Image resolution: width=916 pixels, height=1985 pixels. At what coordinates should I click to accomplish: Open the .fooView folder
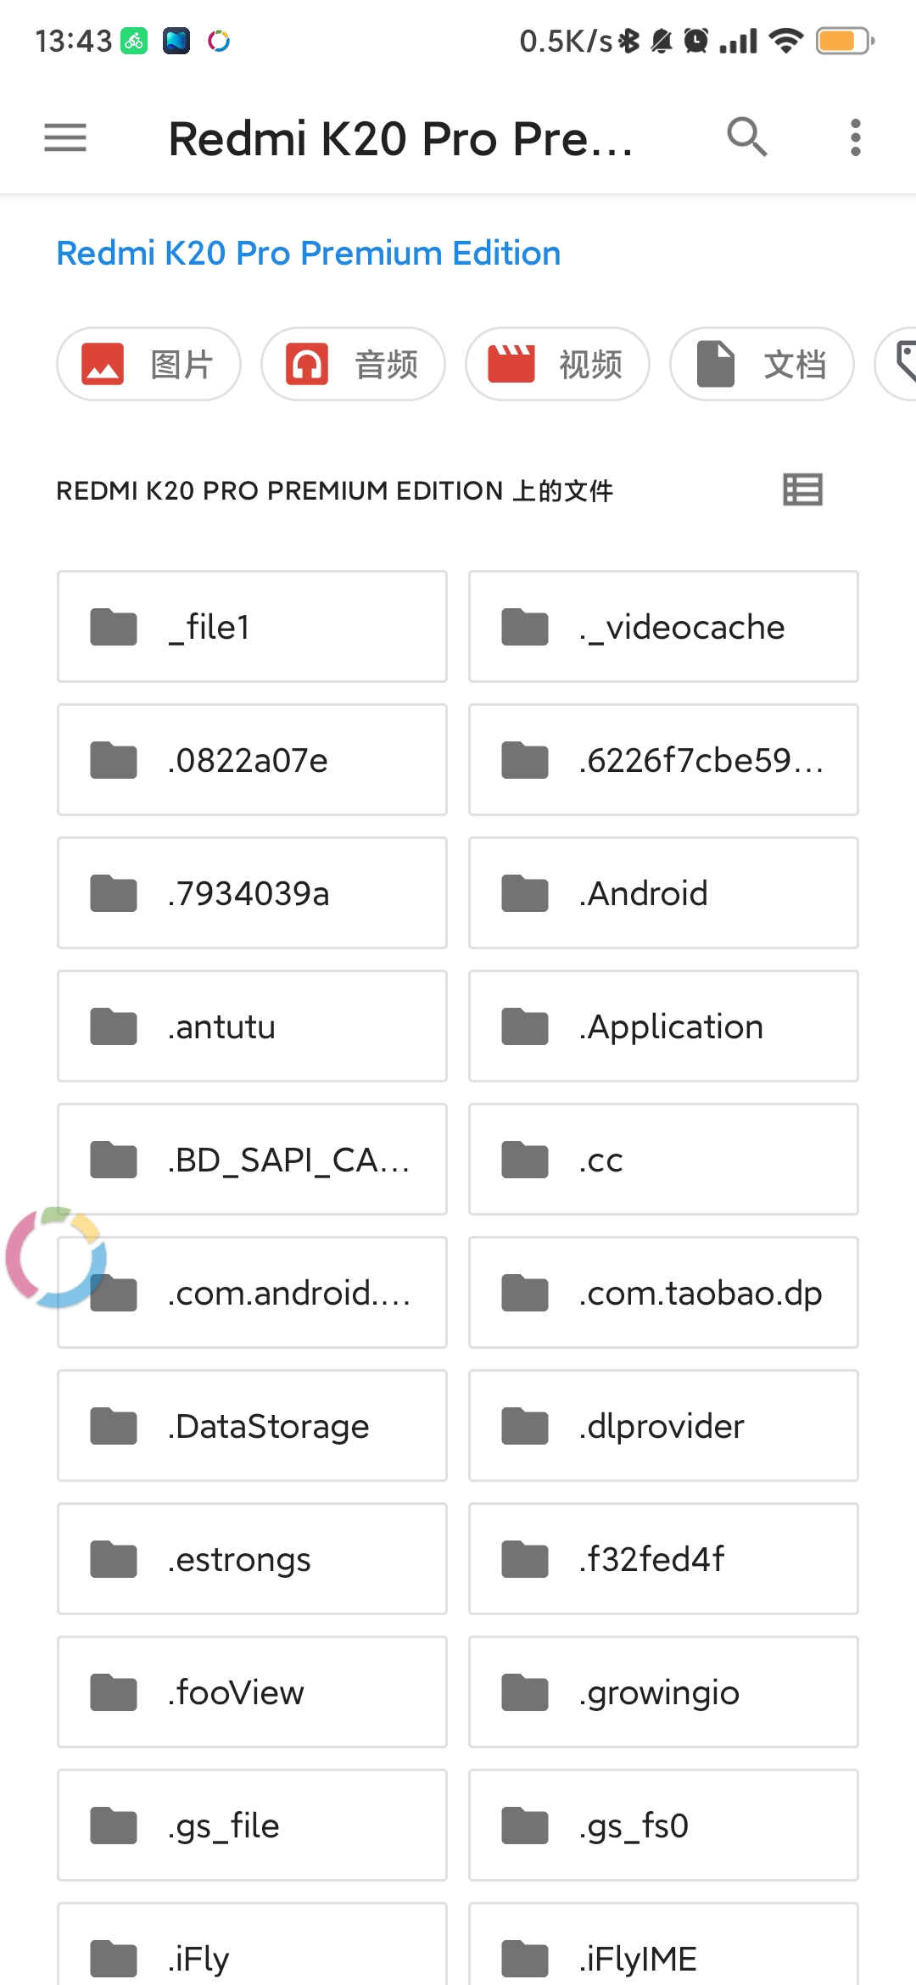[x=251, y=1692]
